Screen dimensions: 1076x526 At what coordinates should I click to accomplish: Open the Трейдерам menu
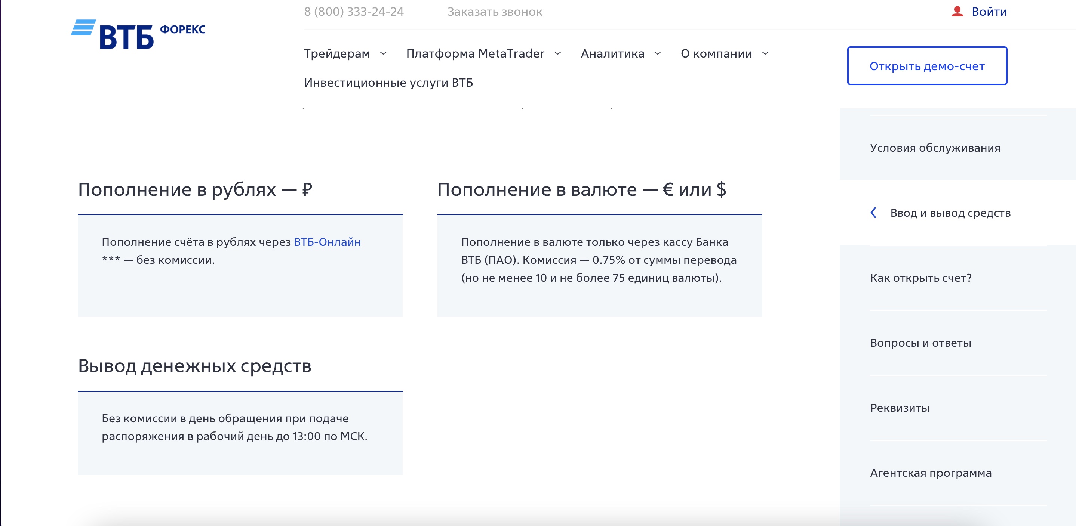click(336, 53)
